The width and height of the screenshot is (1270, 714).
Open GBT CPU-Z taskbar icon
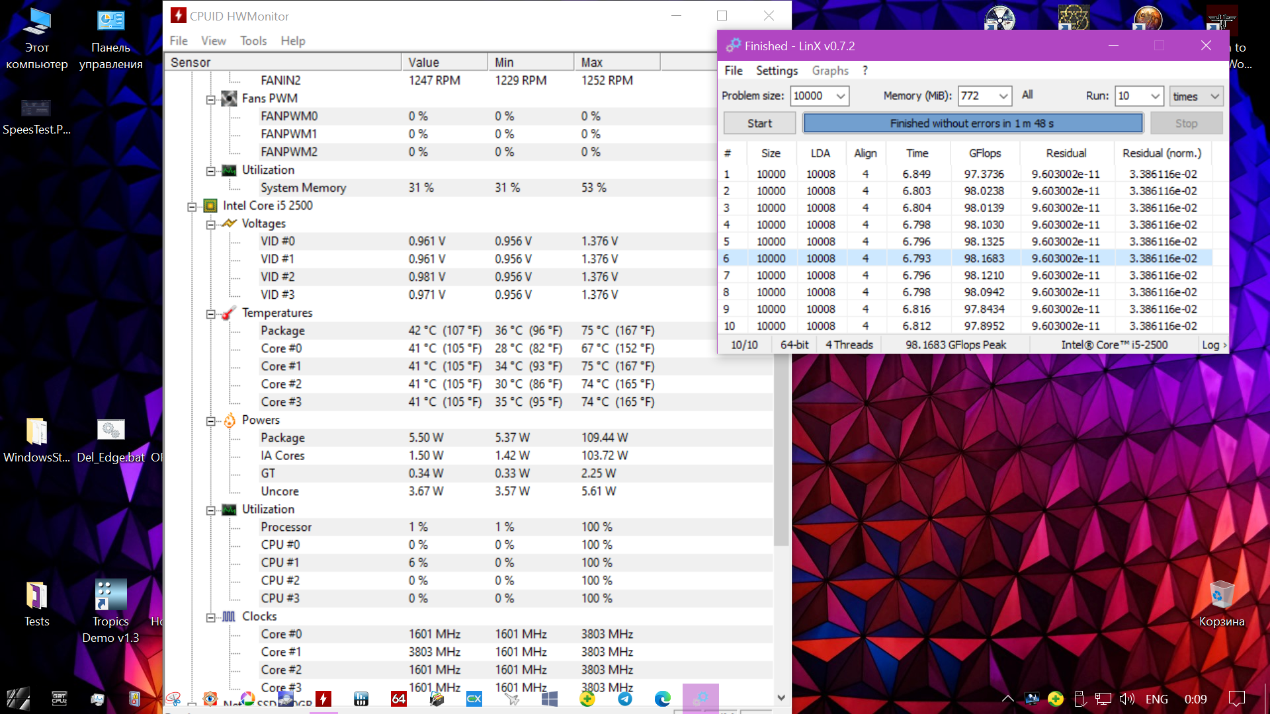tap(60, 699)
